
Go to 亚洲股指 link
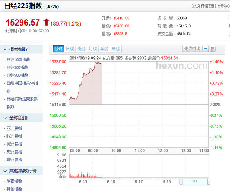(x=14, y=128)
